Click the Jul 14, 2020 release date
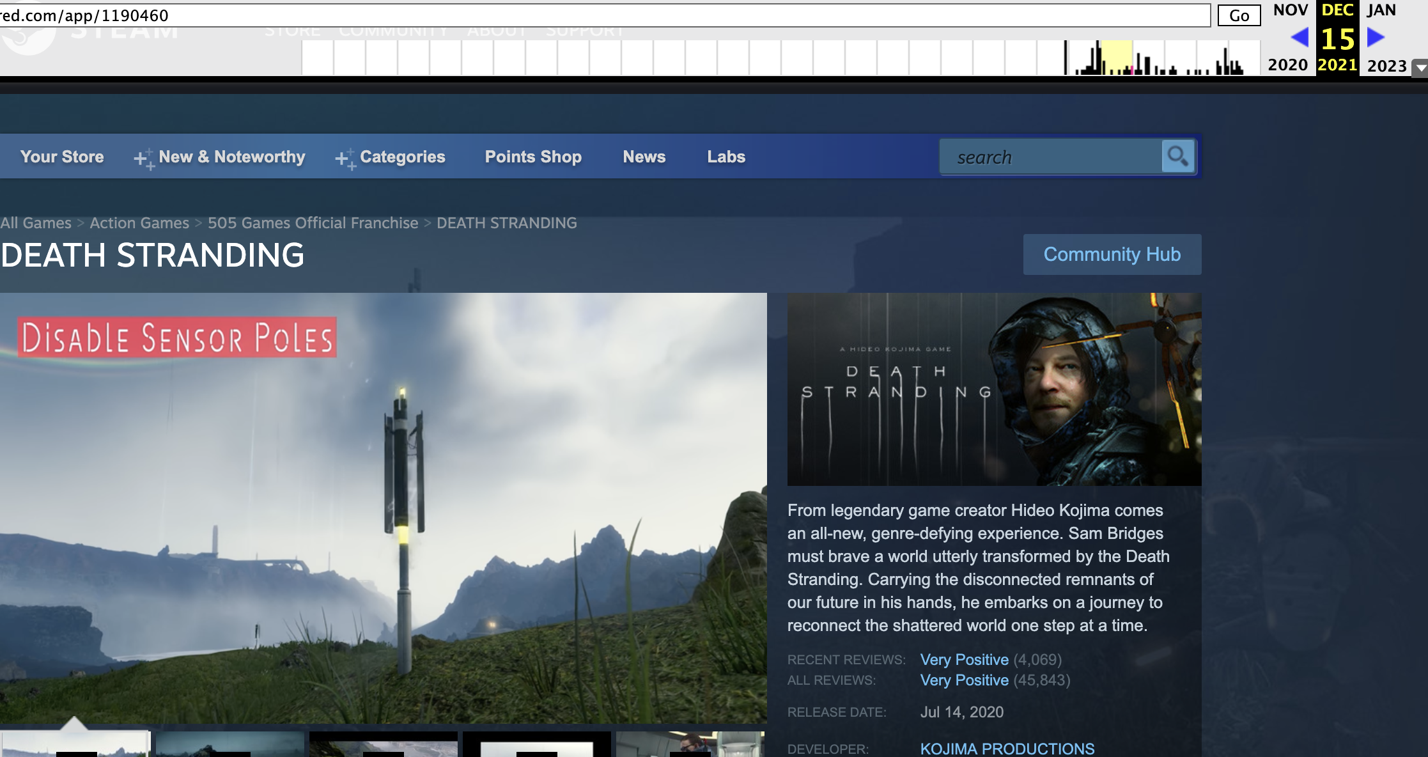 point(962,712)
